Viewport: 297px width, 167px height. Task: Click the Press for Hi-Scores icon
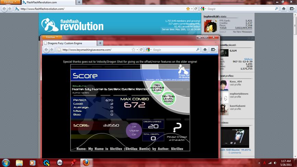click(183, 72)
